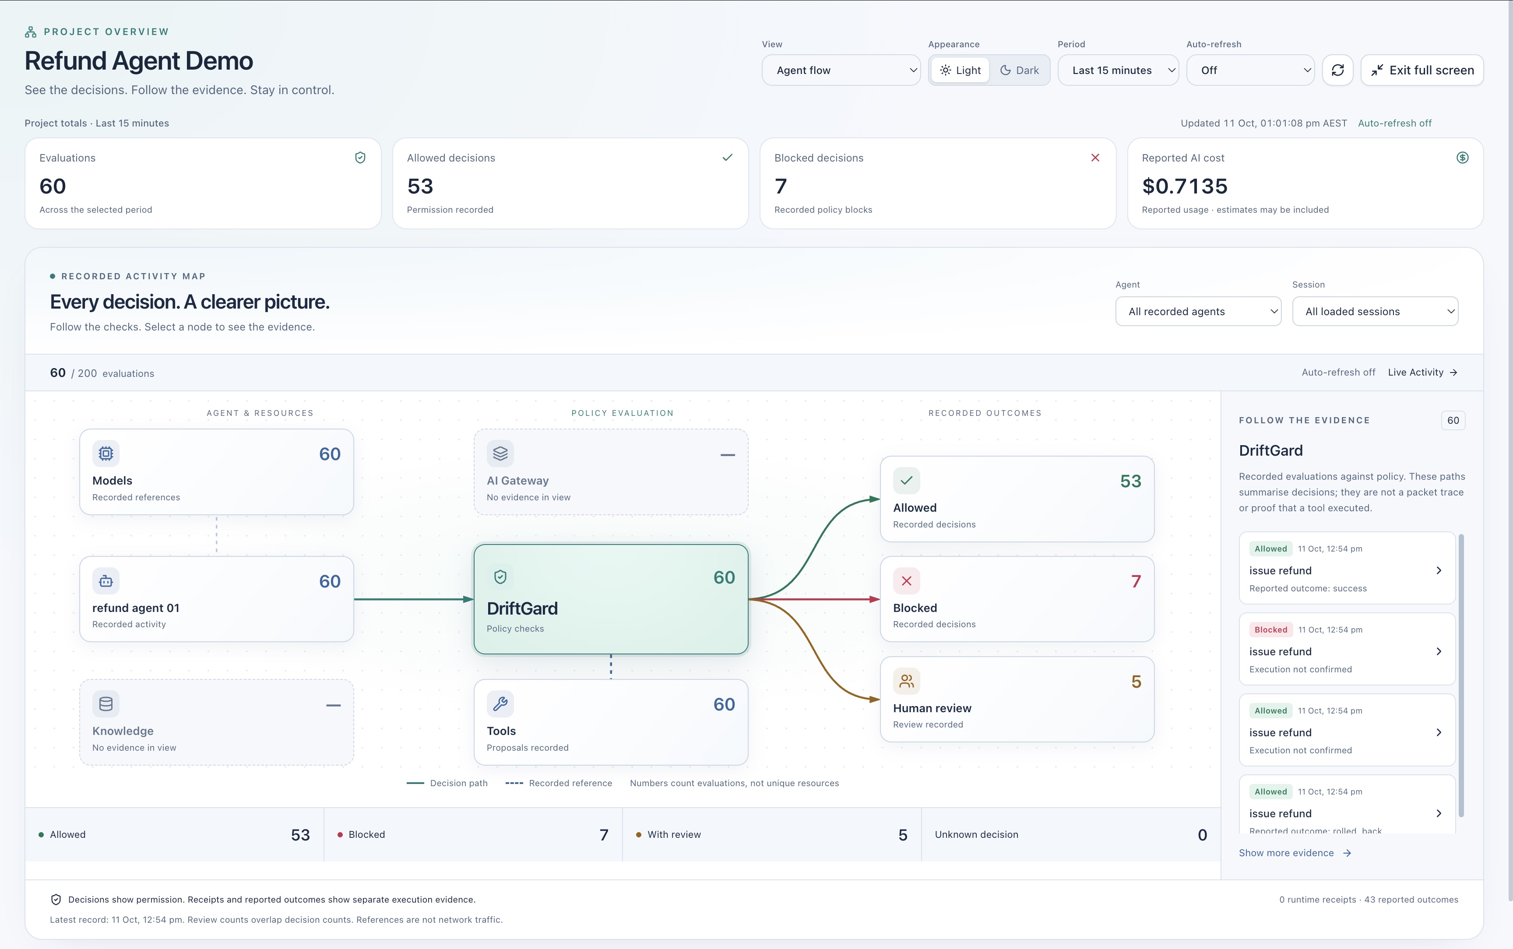This screenshot has width=1513, height=949.
Task: Click the With review summary count
Action: (902, 835)
